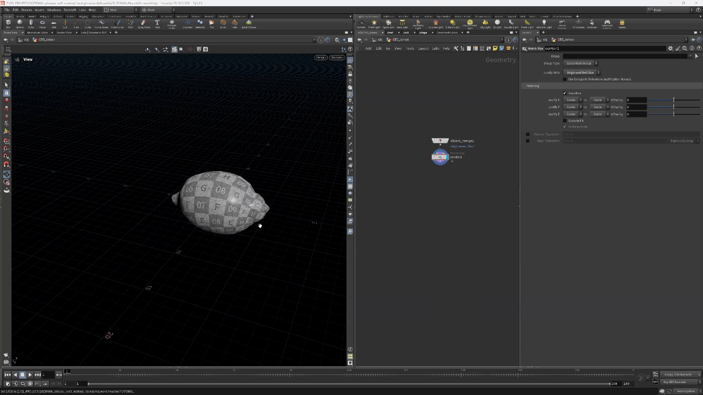Click the Auto Update button
The image size is (703, 395).
[685, 391]
